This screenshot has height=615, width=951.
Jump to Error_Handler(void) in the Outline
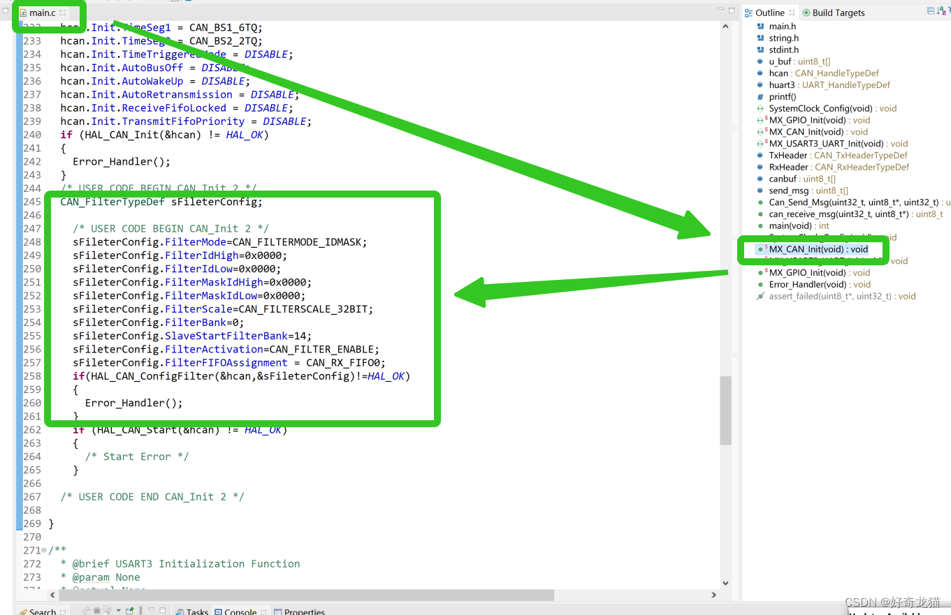[815, 284]
